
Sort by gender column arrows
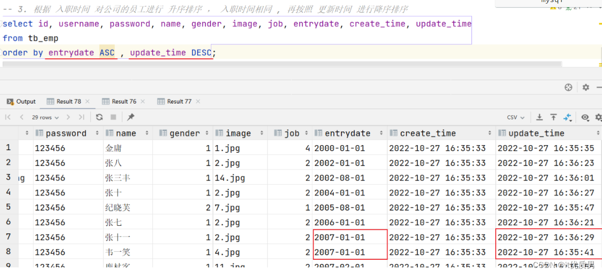(x=208, y=133)
